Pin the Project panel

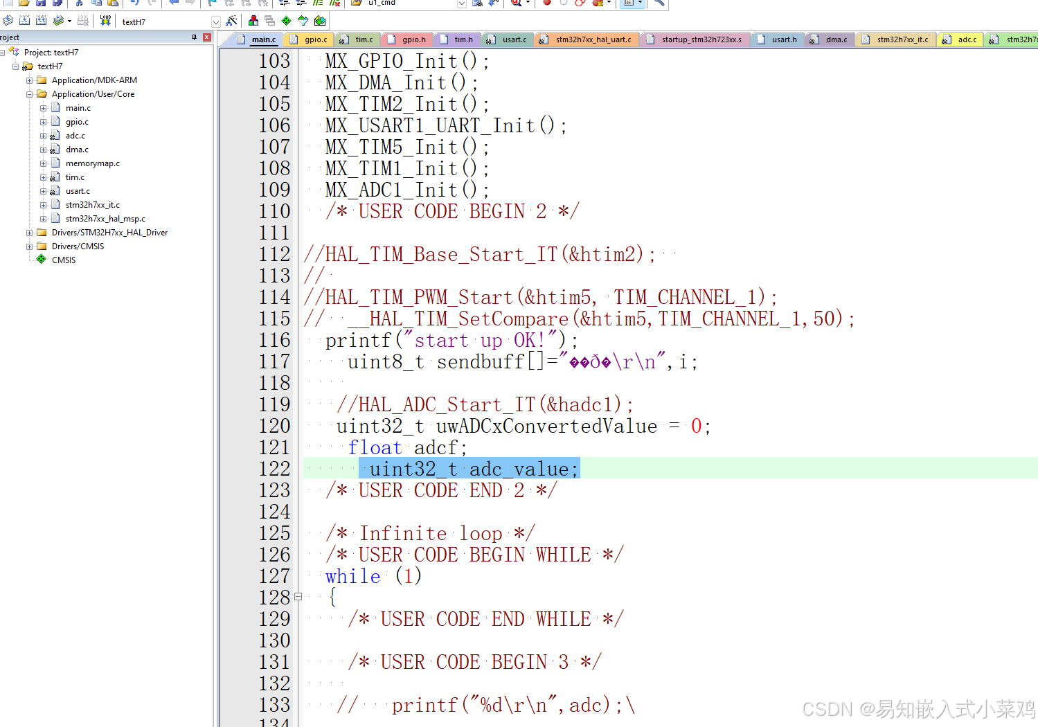194,37
